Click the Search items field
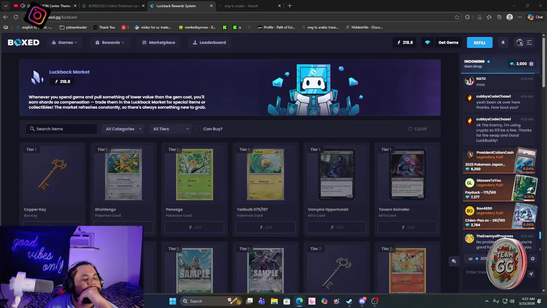This screenshot has height=308, width=547. pyautogui.click(x=62, y=129)
